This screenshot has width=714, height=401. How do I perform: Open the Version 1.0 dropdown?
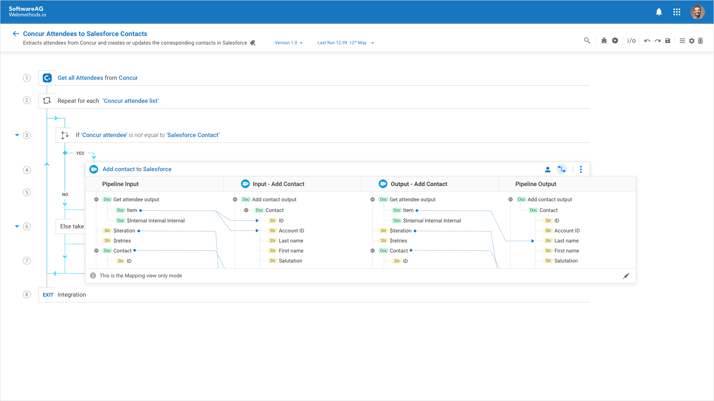[289, 43]
